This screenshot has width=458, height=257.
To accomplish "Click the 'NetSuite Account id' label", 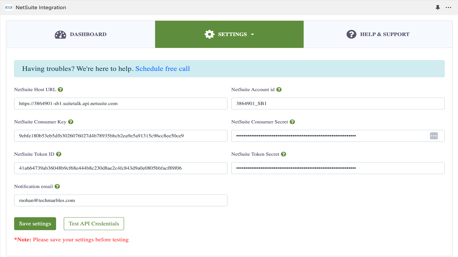I will 253,90.
